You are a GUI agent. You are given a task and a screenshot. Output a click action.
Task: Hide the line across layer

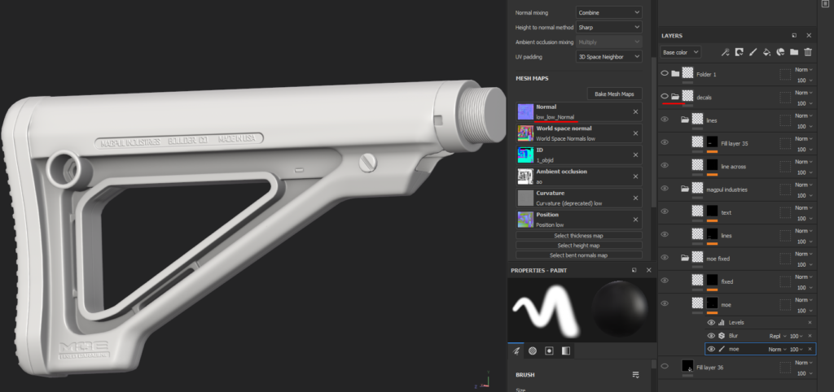point(665,165)
